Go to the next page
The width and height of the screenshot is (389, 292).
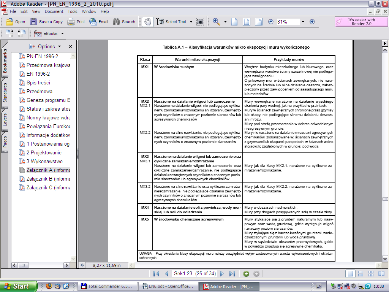pyautogui.click(x=222, y=274)
